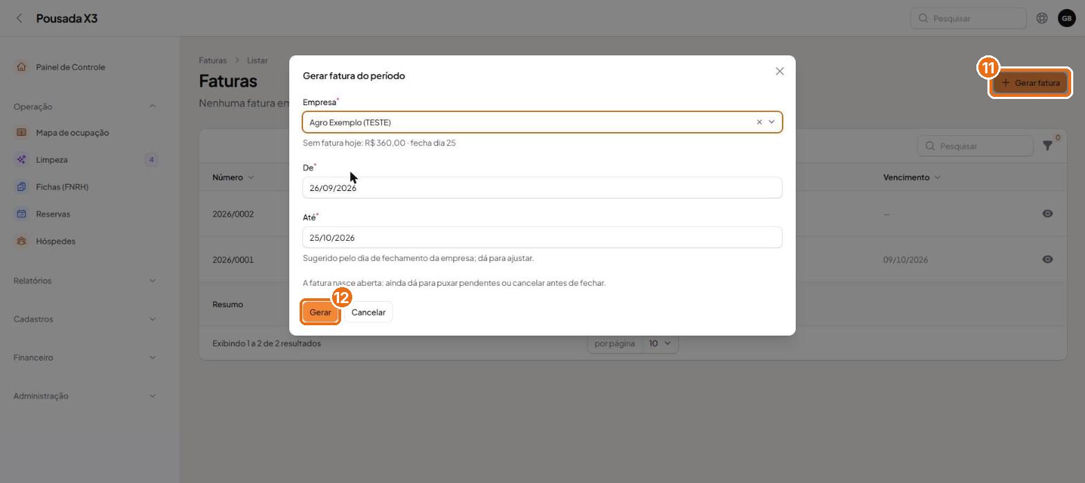Viewport: 1085px width, 483px height.
Task: Close the Gerar fatura do período dialog
Action: pos(780,71)
